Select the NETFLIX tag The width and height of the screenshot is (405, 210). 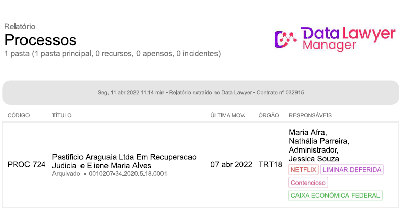(303, 170)
